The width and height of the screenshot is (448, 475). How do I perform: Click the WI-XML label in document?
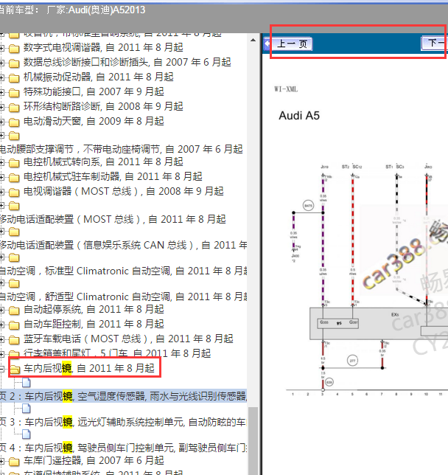pyautogui.click(x=286, y=89)
